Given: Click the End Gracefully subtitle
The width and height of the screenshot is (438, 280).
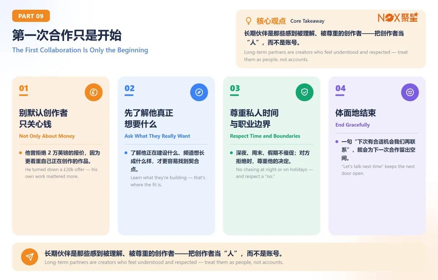Looking at the screenshot, I should coord(352,125).
